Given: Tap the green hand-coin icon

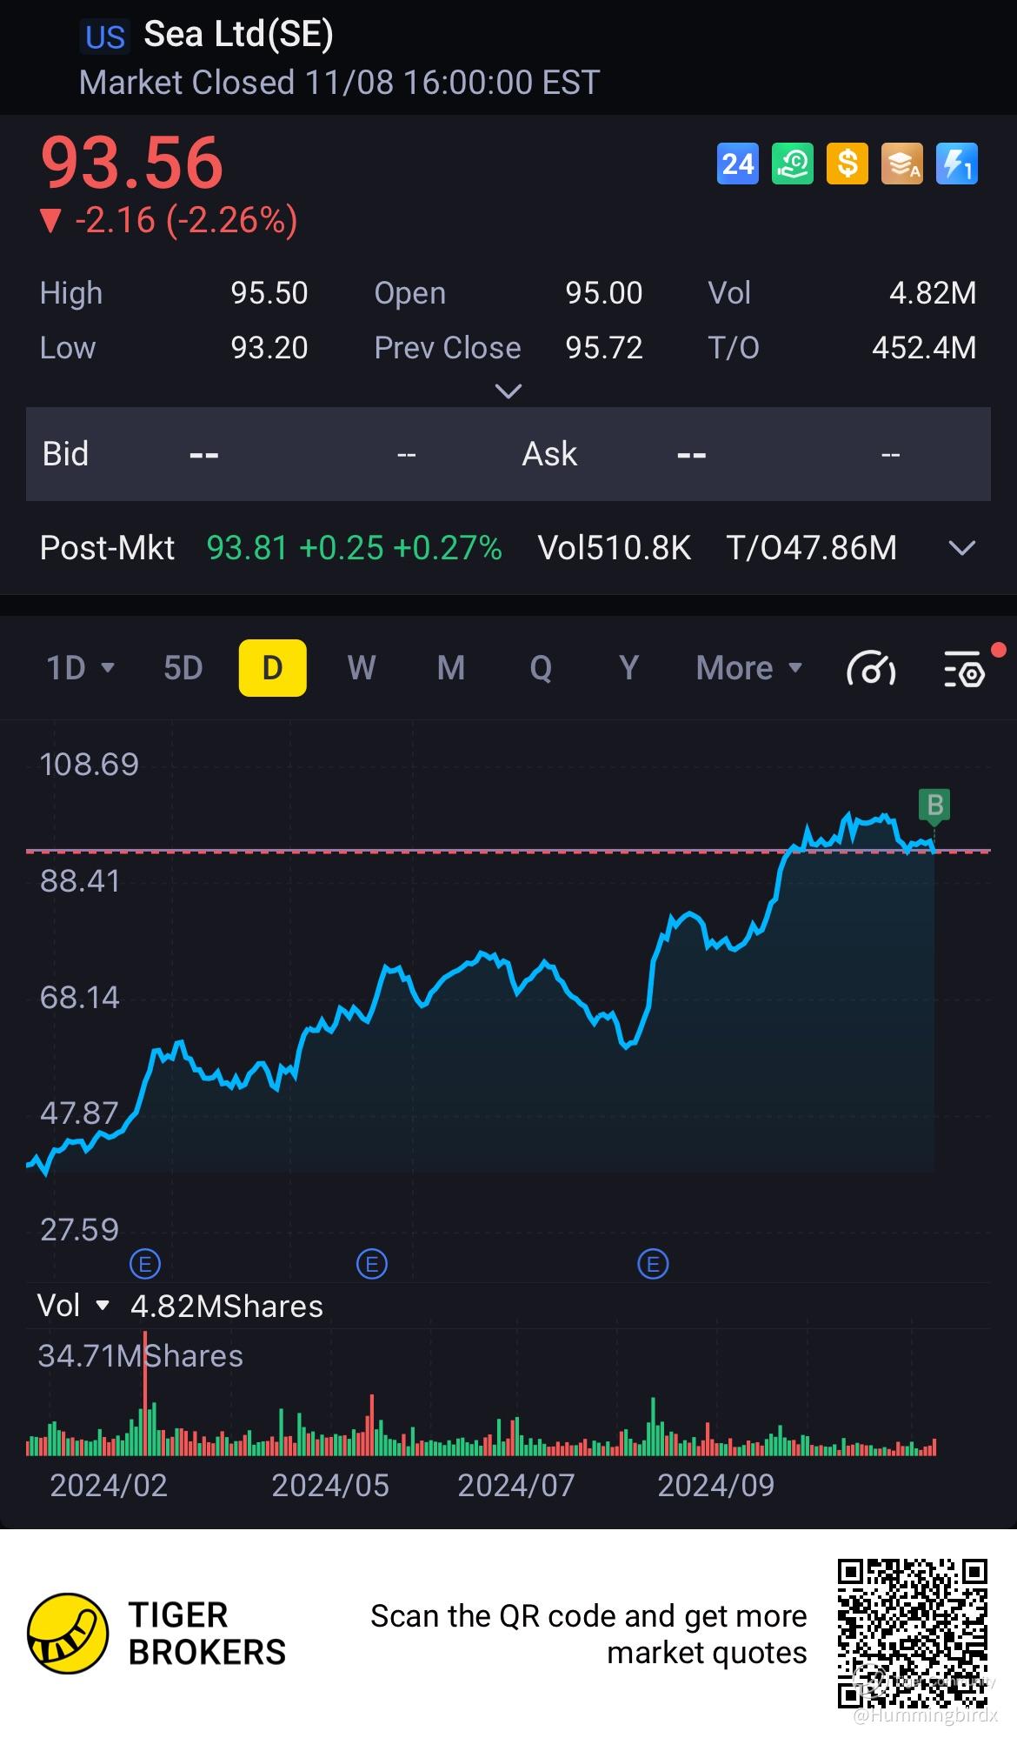Looking at the screenshot, I should coord(793,164).
